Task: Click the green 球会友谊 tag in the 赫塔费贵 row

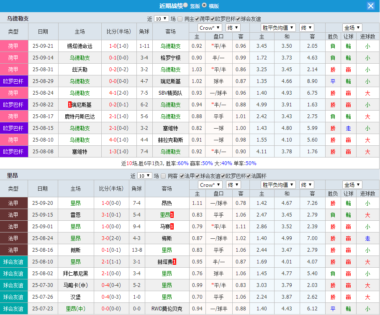Action: tap(14, 262)
